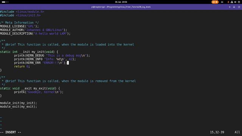The width and height of the screenshot is (242, 136).
Task: Click the 'removed from the kernel' comment
Action: pos(68,81)
